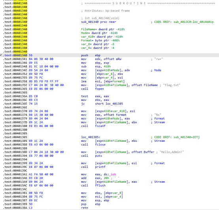Click 'mov esp, ebp' instruction
Image resolution: width=219 pixels, height=210 pixels.
tap(95, 201)
